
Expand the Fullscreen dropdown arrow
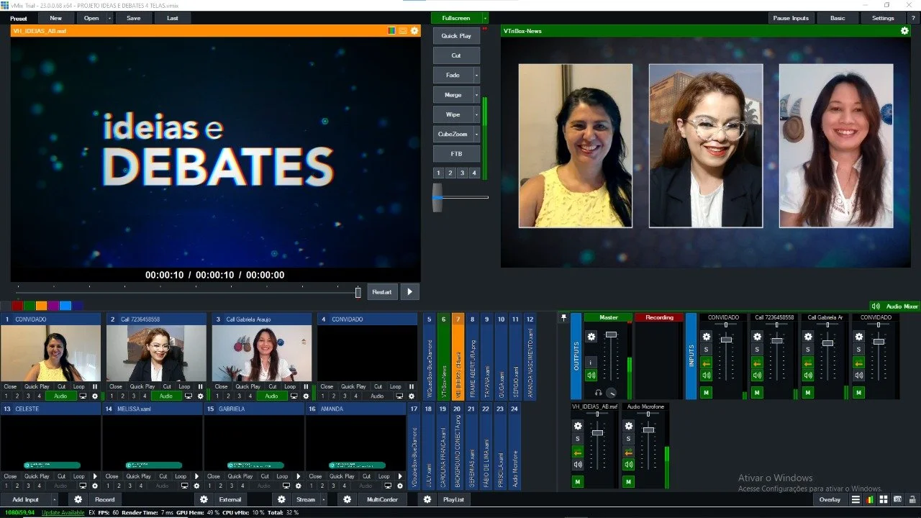tap(485, 18)
